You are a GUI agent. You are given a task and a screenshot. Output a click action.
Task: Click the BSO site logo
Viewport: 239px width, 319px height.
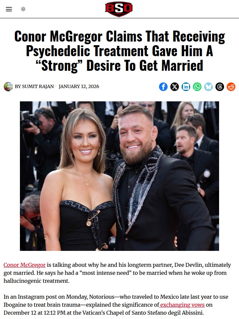[119, 9]
